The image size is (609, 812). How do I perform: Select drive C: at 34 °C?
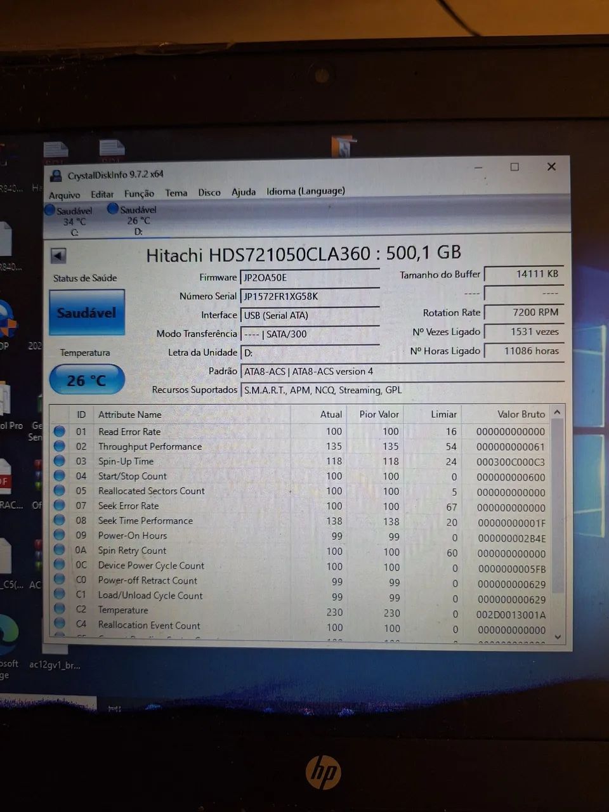click(x=69, y=221)
